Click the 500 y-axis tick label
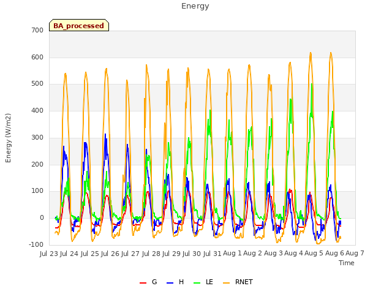The width and height of the screenshot is (392, 294). 37,84
